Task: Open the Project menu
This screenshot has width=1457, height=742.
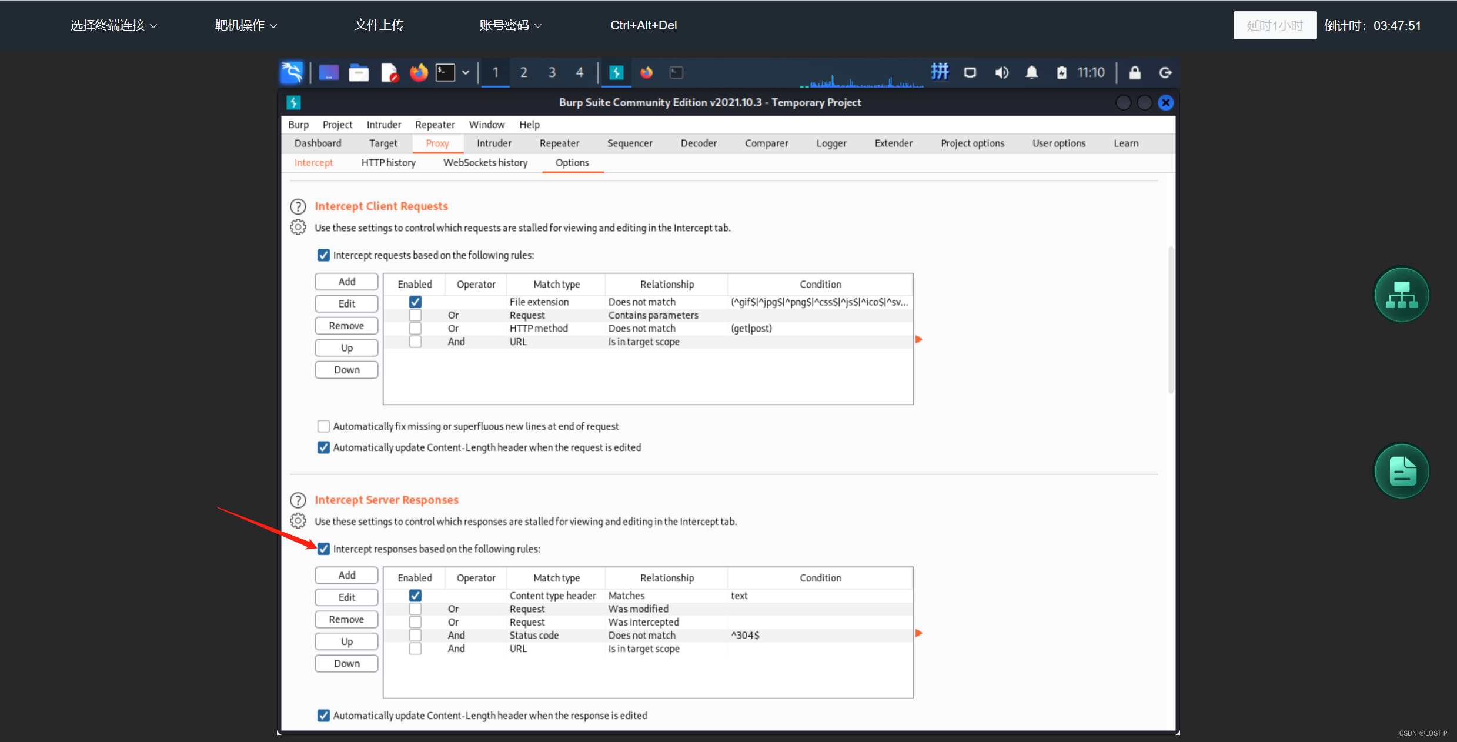Action: [x=337, y=125]
